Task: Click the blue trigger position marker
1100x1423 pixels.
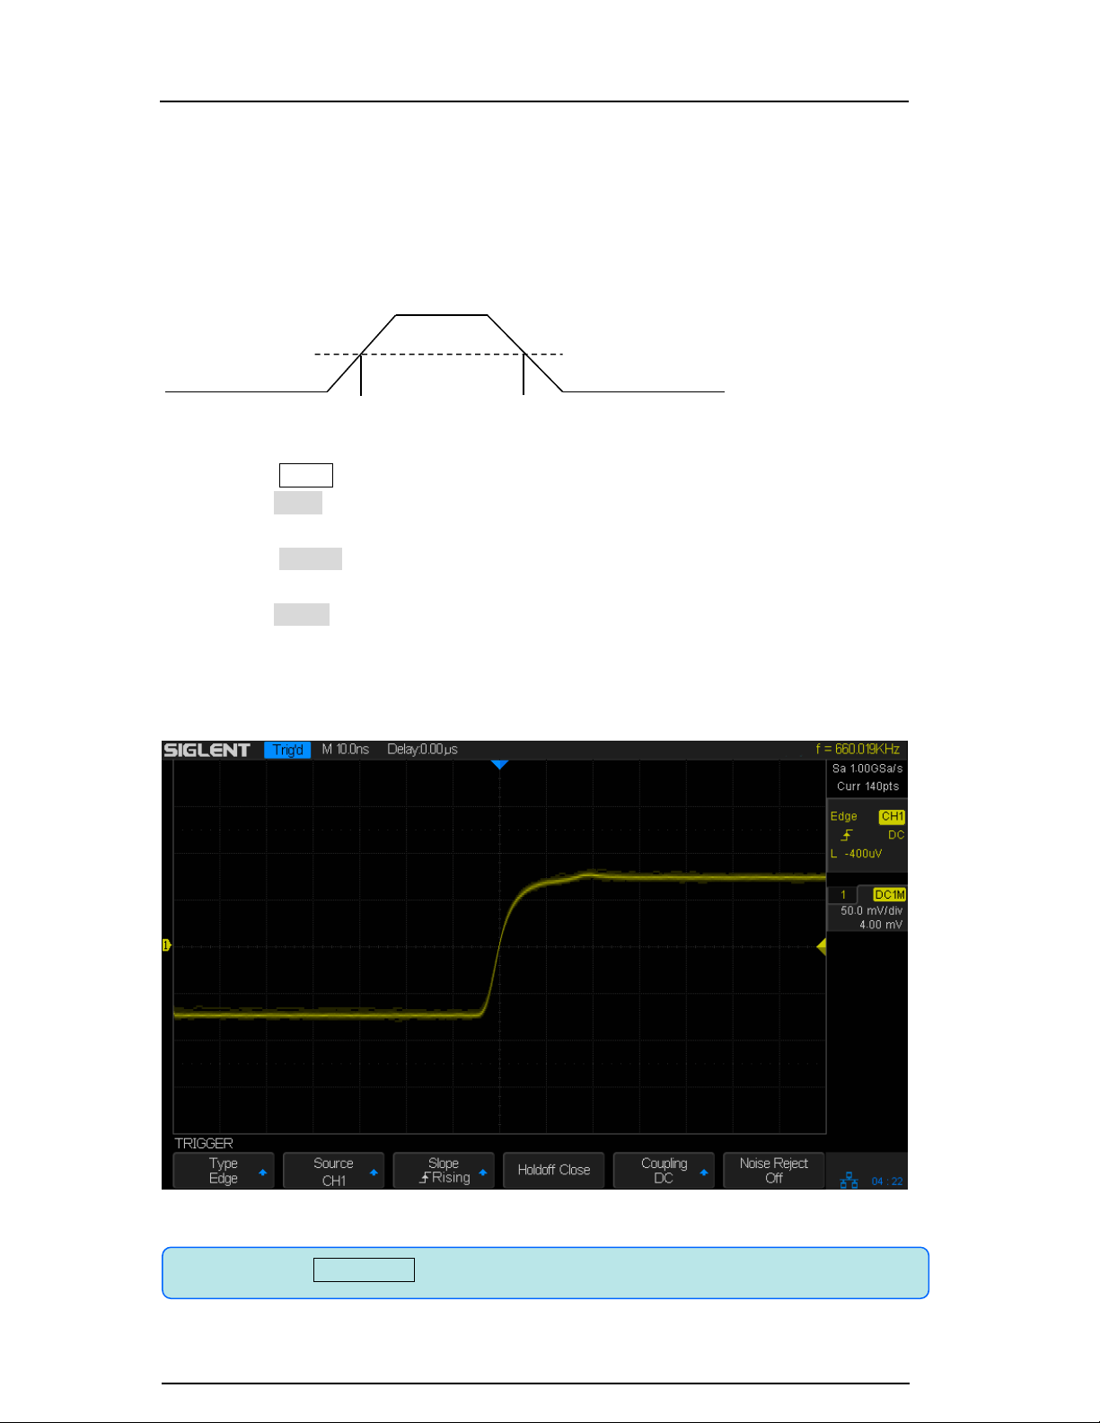Action: [x=499, y=765]
